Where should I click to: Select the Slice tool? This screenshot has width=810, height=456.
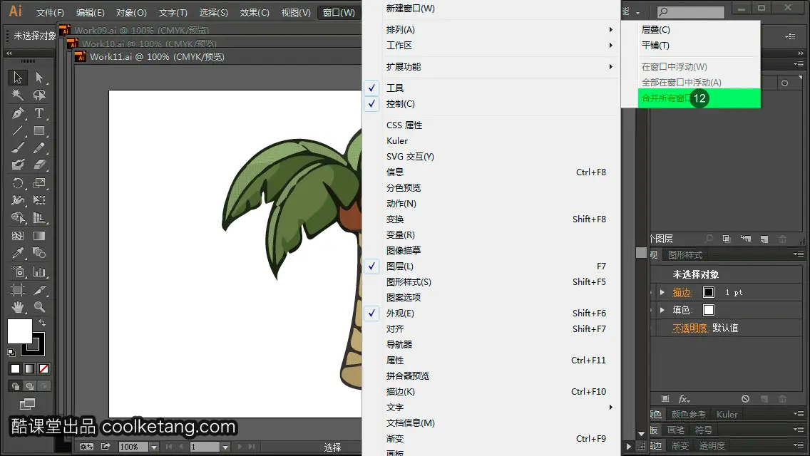(39, 290)
